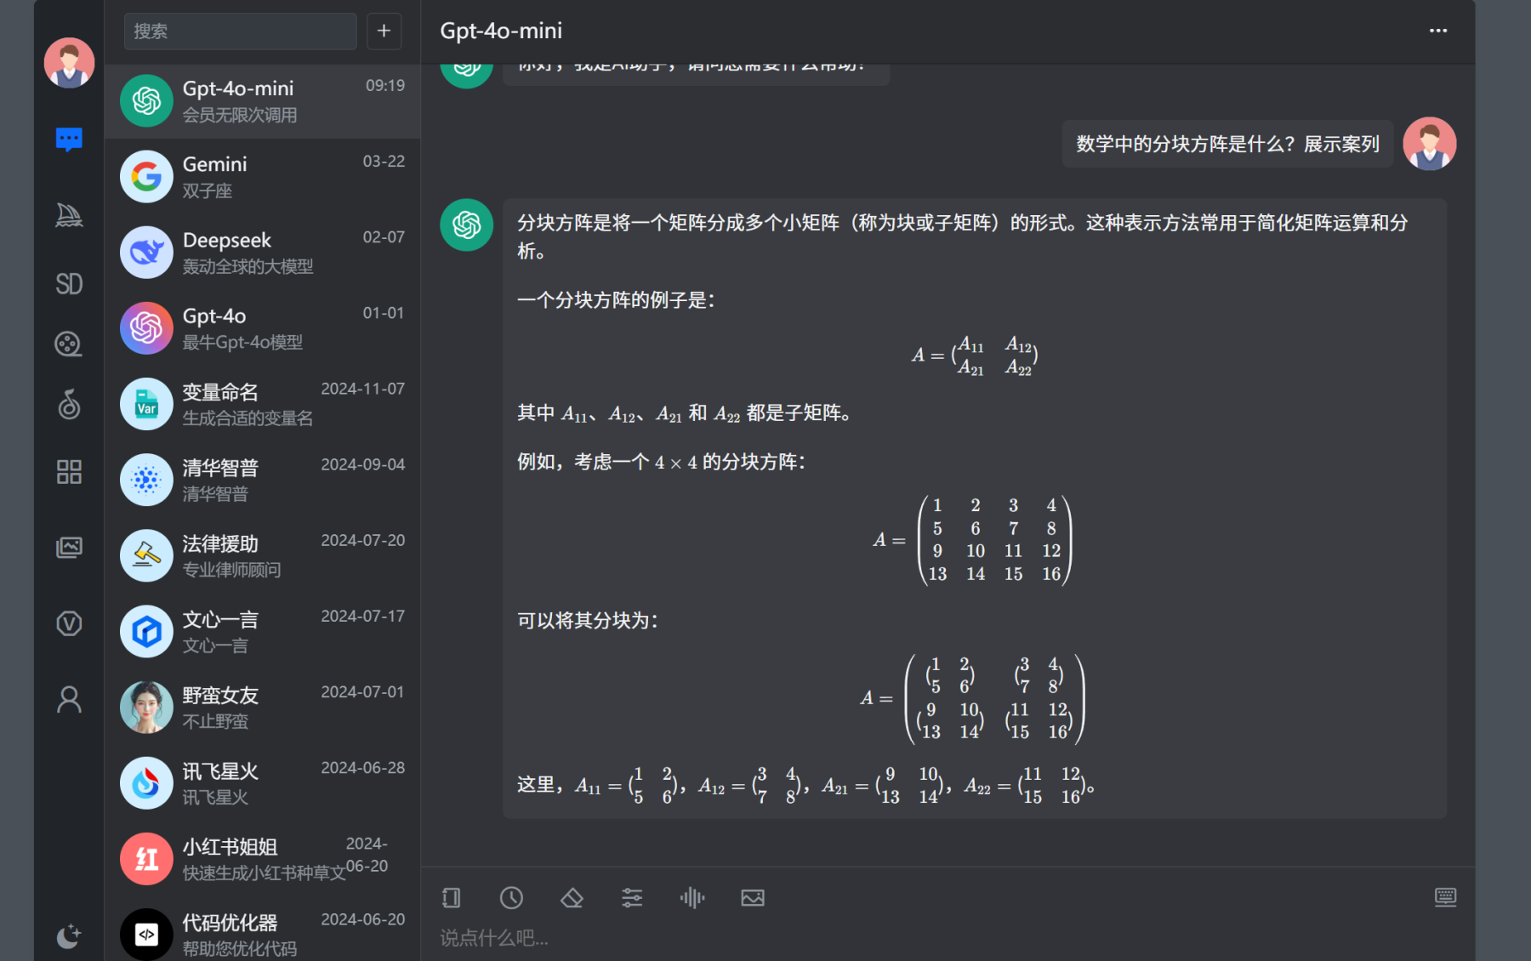Click the plus button to add chat
This screenshot has width=1531, height=961.
pos(384,31)
